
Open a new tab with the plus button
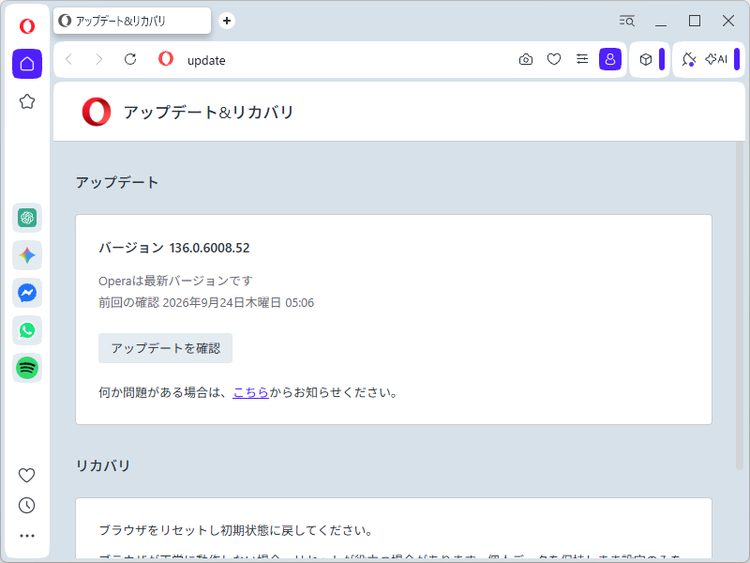(x=227, y=21)
